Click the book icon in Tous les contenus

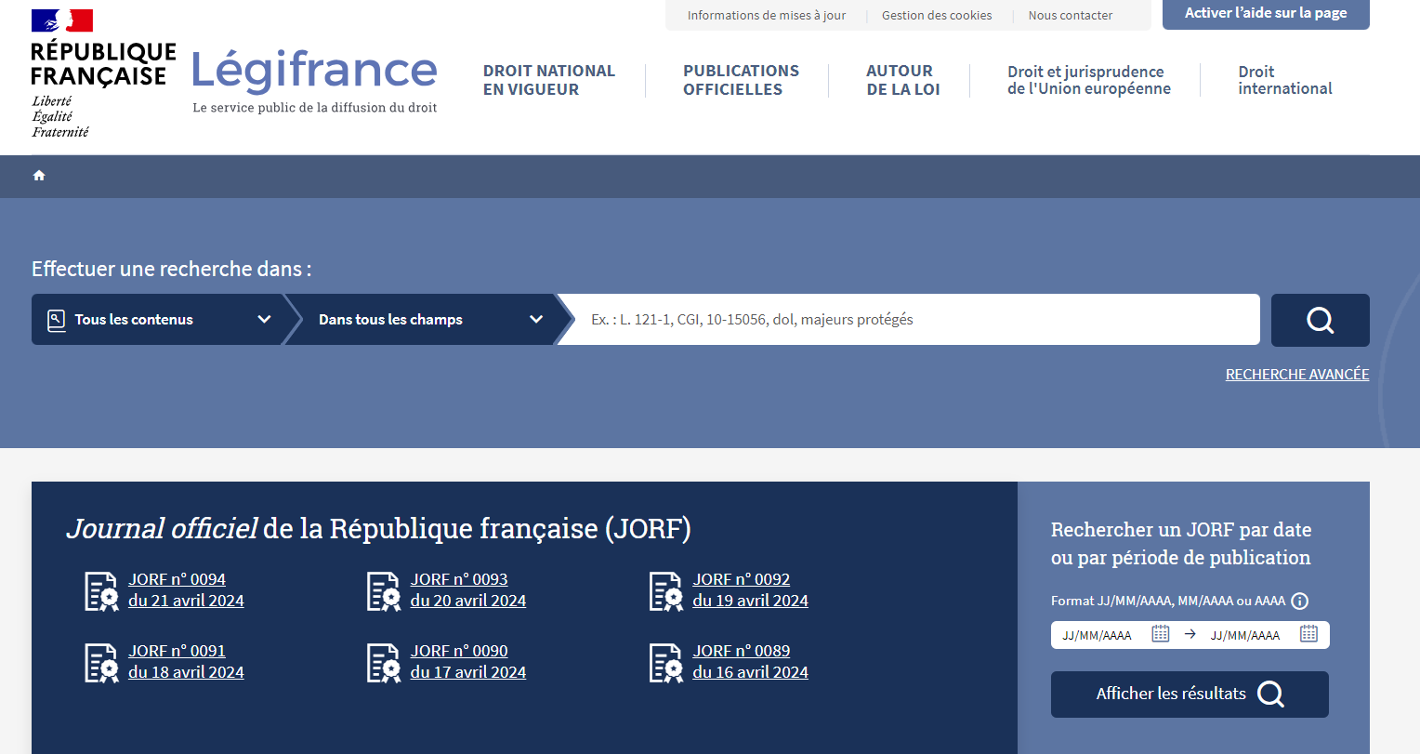[x=57, y=321]
